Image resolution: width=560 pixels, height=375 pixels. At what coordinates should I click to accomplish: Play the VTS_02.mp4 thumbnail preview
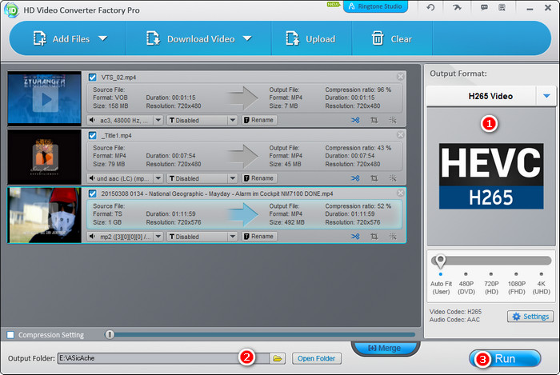pyautogui.click(x=45, y=99)
